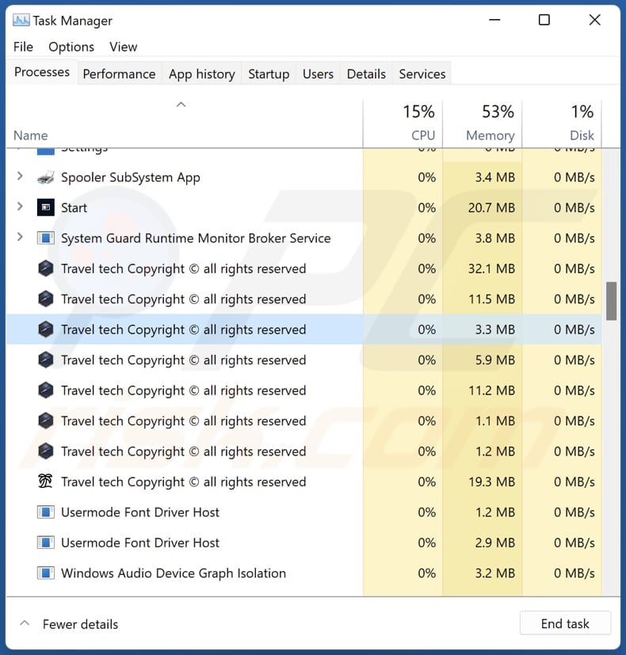This screenshot has height=655, width=626.
Task: Click the 5.9 MB memory value
Action: (494, 360)
